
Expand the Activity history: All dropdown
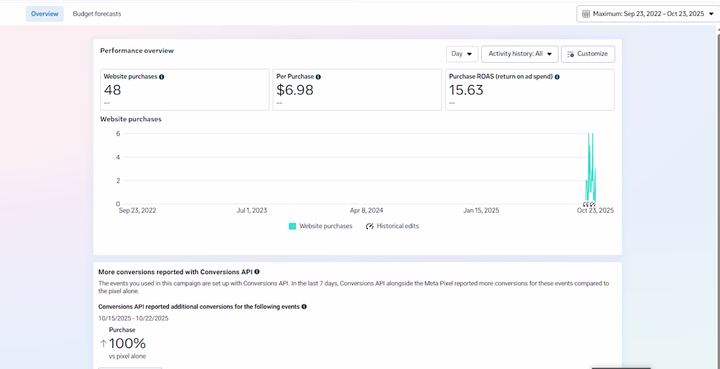pos(520,54)
